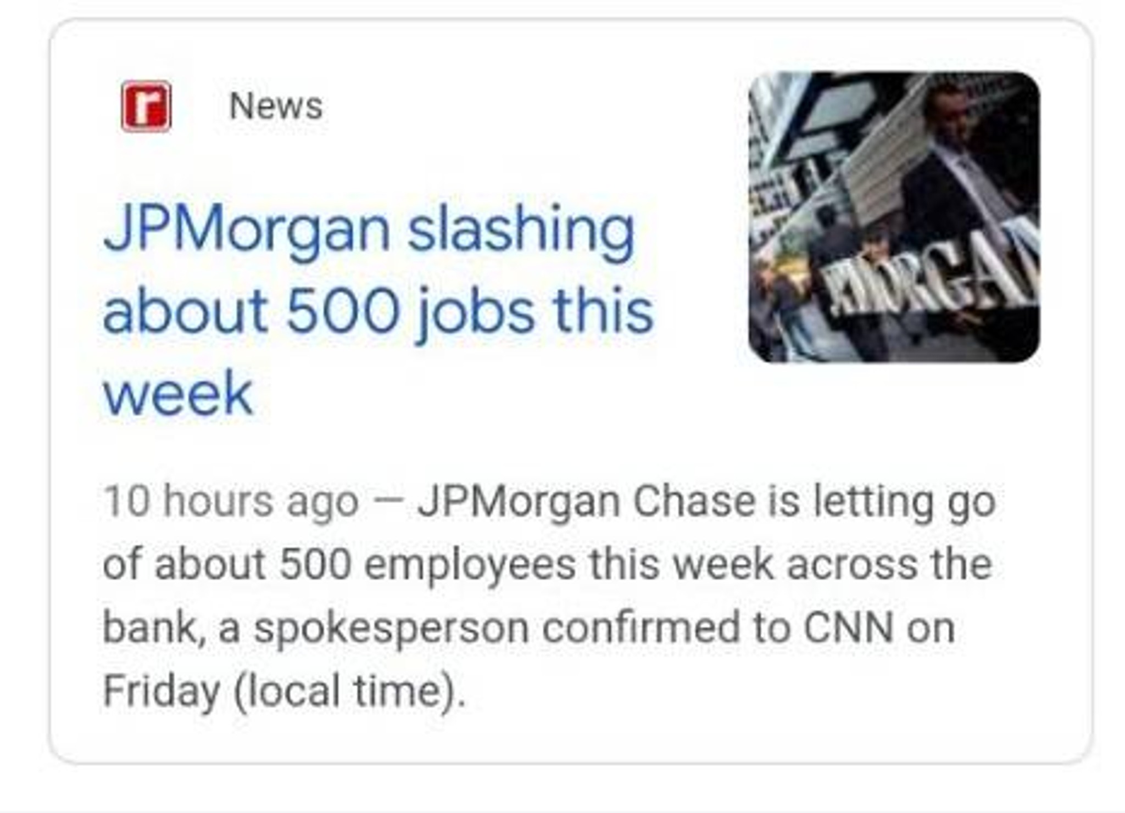Click 'about 500 jobs this' headline line
The image size is (1125, 813).
pos(378,311)
